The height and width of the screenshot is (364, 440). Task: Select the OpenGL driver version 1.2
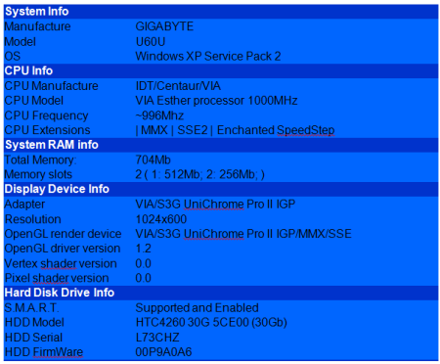(x=144, y=249)
